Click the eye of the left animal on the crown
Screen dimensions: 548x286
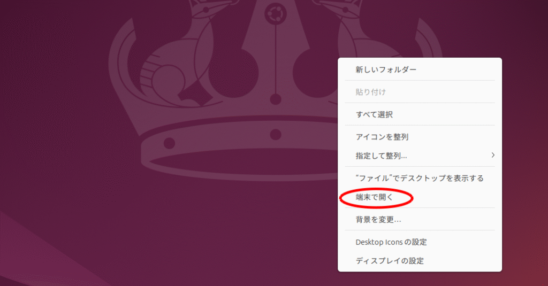click(x=206, y=10)
